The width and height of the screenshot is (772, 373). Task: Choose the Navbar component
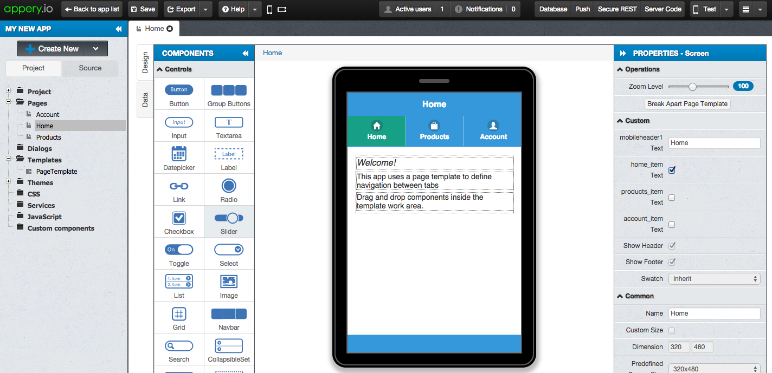coord(229,318)
